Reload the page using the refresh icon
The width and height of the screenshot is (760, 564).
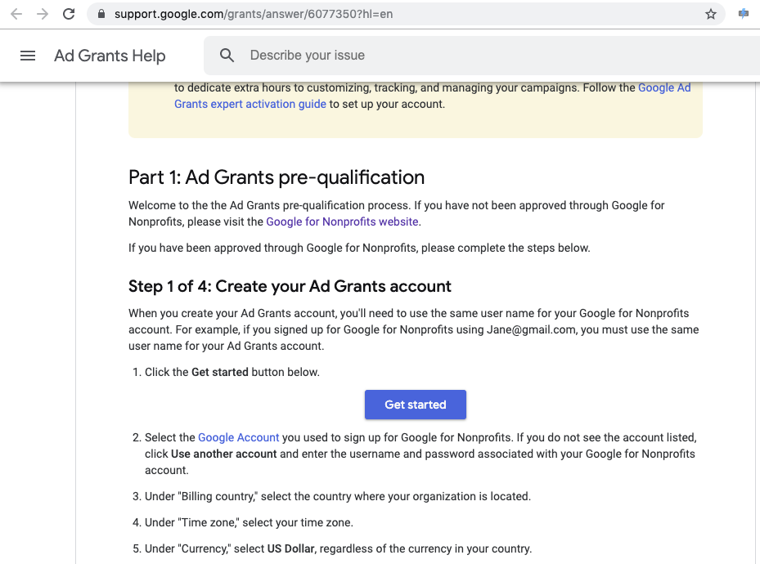click(69, 14)
